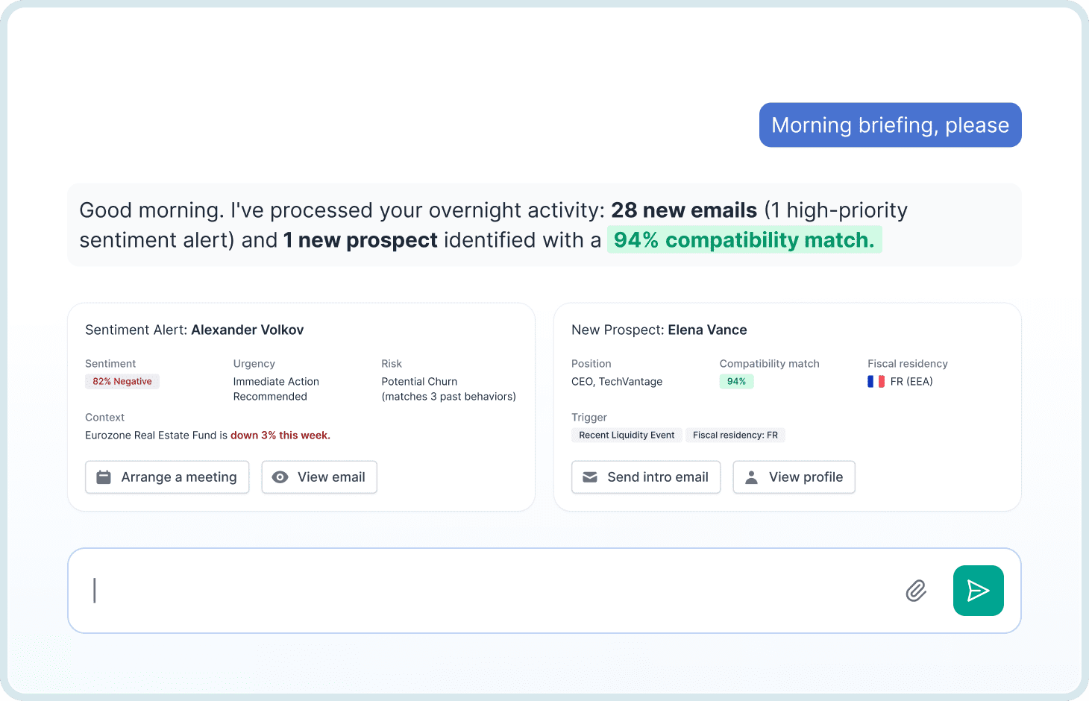Click the green 94% compatibility badge
The height and width of the screenshot is (701, 1089).
pyautogui.click(x=736, y=381)
